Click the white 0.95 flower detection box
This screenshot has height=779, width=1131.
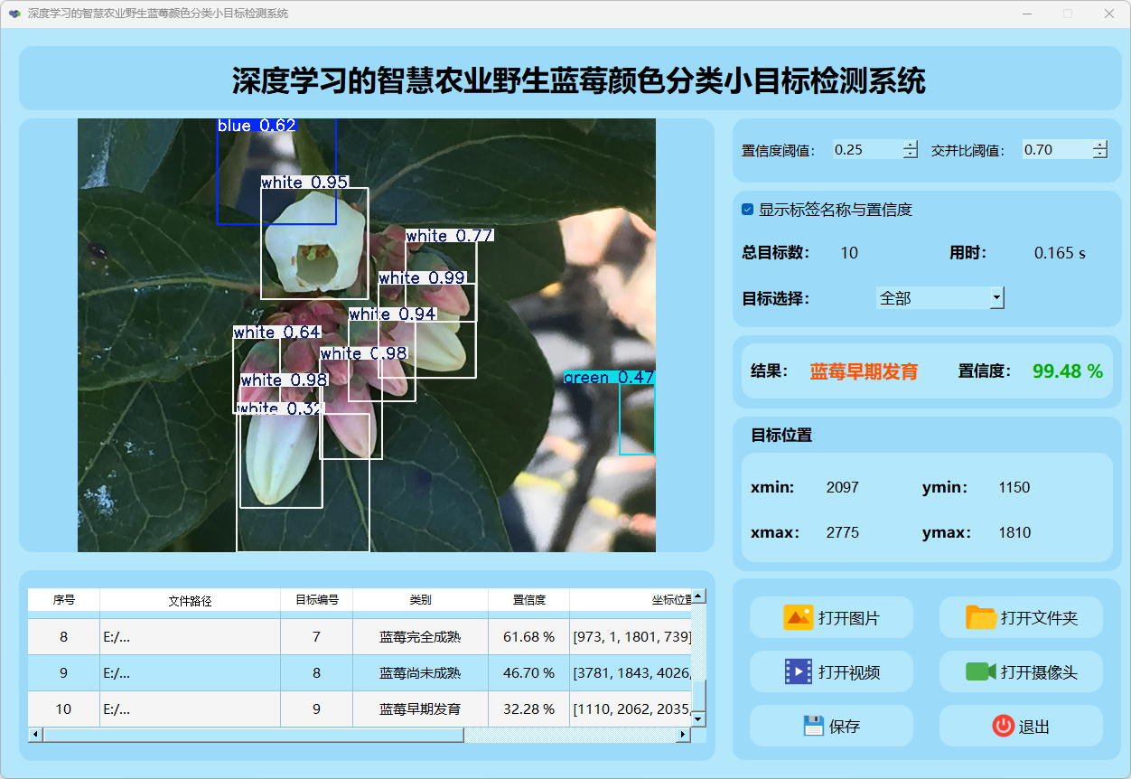point(313,244)
